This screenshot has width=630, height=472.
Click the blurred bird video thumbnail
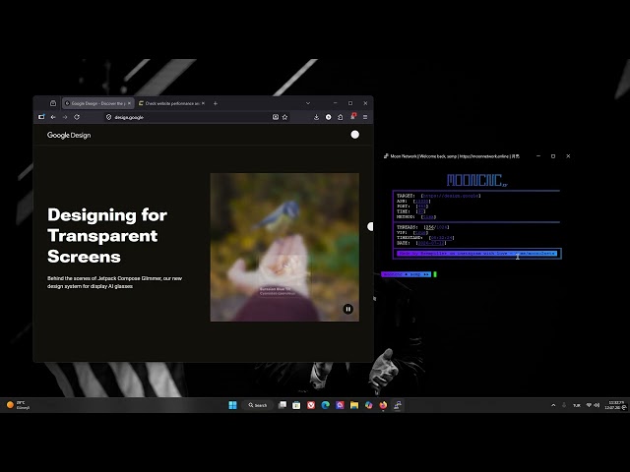284,247
